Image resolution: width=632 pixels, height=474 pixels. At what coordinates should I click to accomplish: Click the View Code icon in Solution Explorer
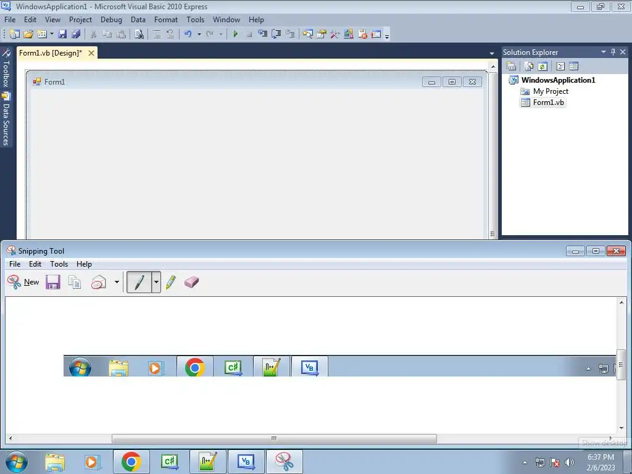tap(560, 66)
